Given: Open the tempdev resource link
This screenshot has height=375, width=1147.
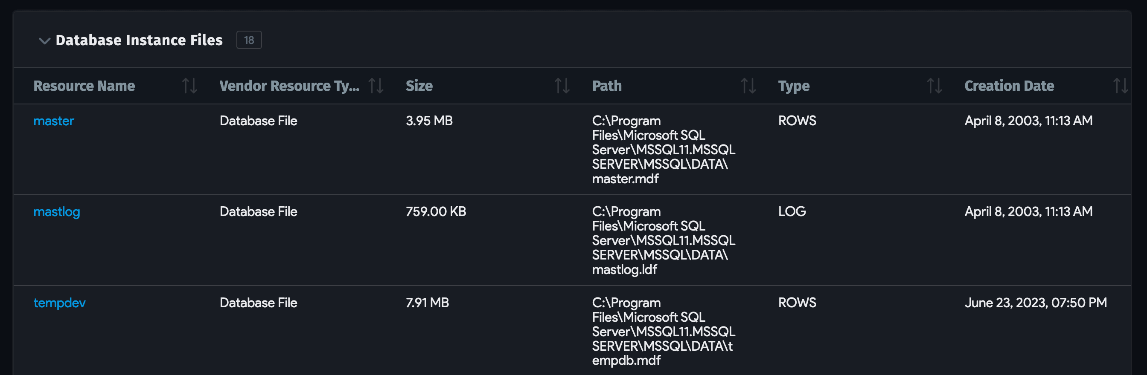Looking at the screenshot, I should coord(59,303).
